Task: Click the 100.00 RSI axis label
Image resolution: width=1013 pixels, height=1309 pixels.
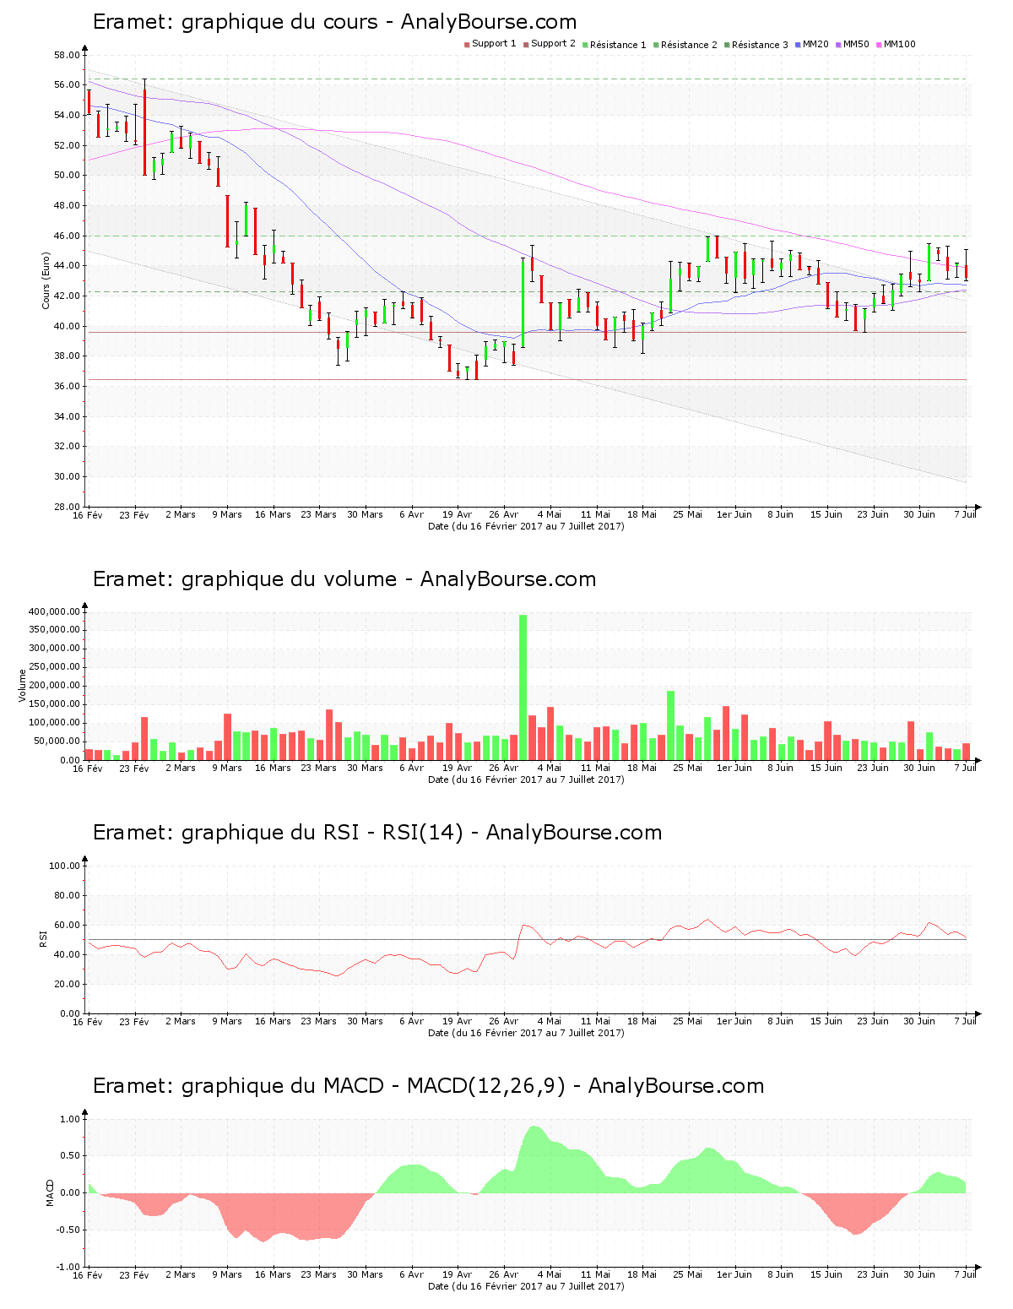Action: (x=64, y=866)
